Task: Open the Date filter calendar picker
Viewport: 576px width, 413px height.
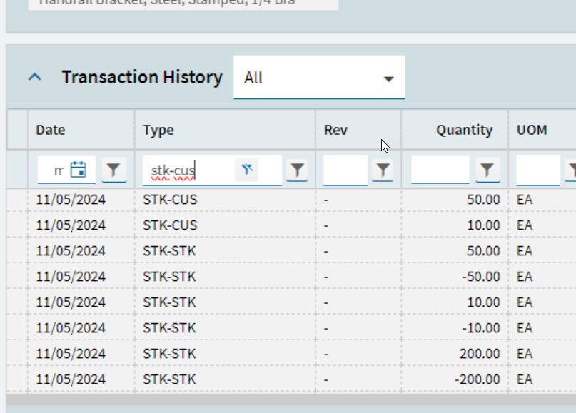Action: pyautogui.click(x=79, y=170)
